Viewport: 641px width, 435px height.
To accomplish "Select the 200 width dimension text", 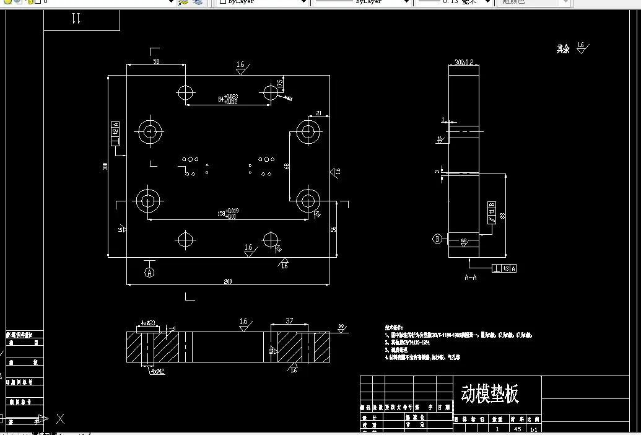I will [228, 281].
